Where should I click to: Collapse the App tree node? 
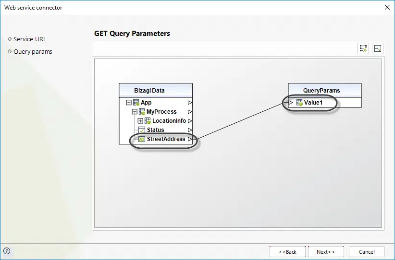[x=129, y=103]
